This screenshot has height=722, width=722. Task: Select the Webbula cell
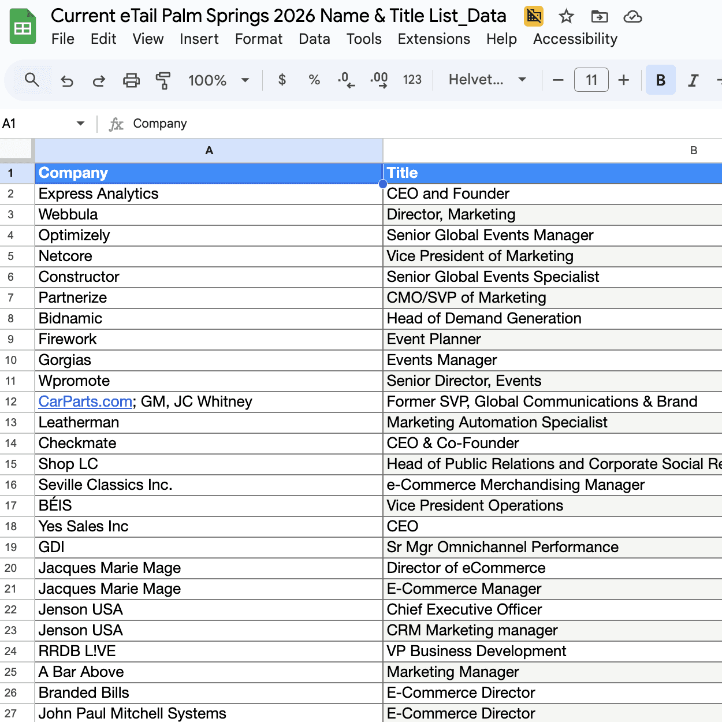(209, 215)
